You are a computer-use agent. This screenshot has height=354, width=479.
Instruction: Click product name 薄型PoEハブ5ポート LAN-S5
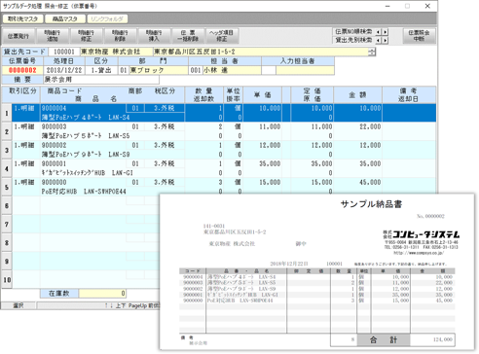click(86, 136)
